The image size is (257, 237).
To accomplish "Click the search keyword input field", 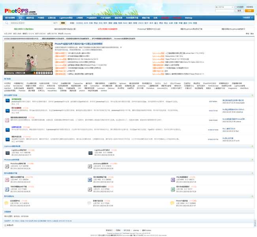I will tap(31, 23).
